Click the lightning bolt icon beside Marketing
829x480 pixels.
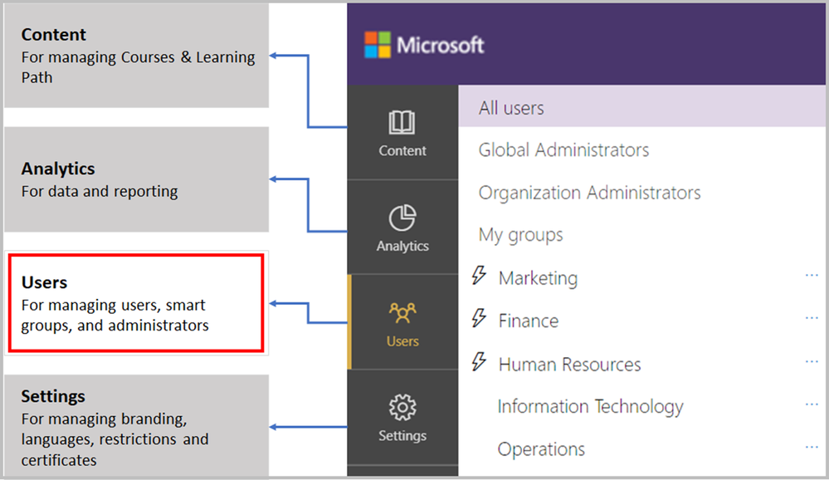(479, 276)
